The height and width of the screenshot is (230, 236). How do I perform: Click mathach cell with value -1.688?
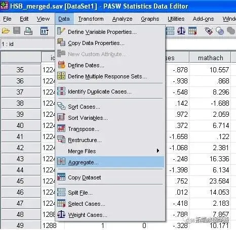(210, 103)
